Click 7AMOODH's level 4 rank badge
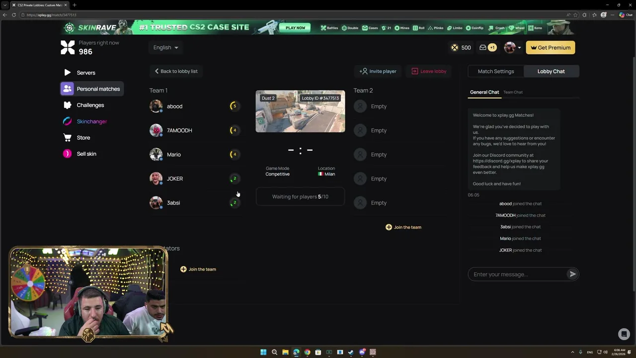 pos(234,130)
